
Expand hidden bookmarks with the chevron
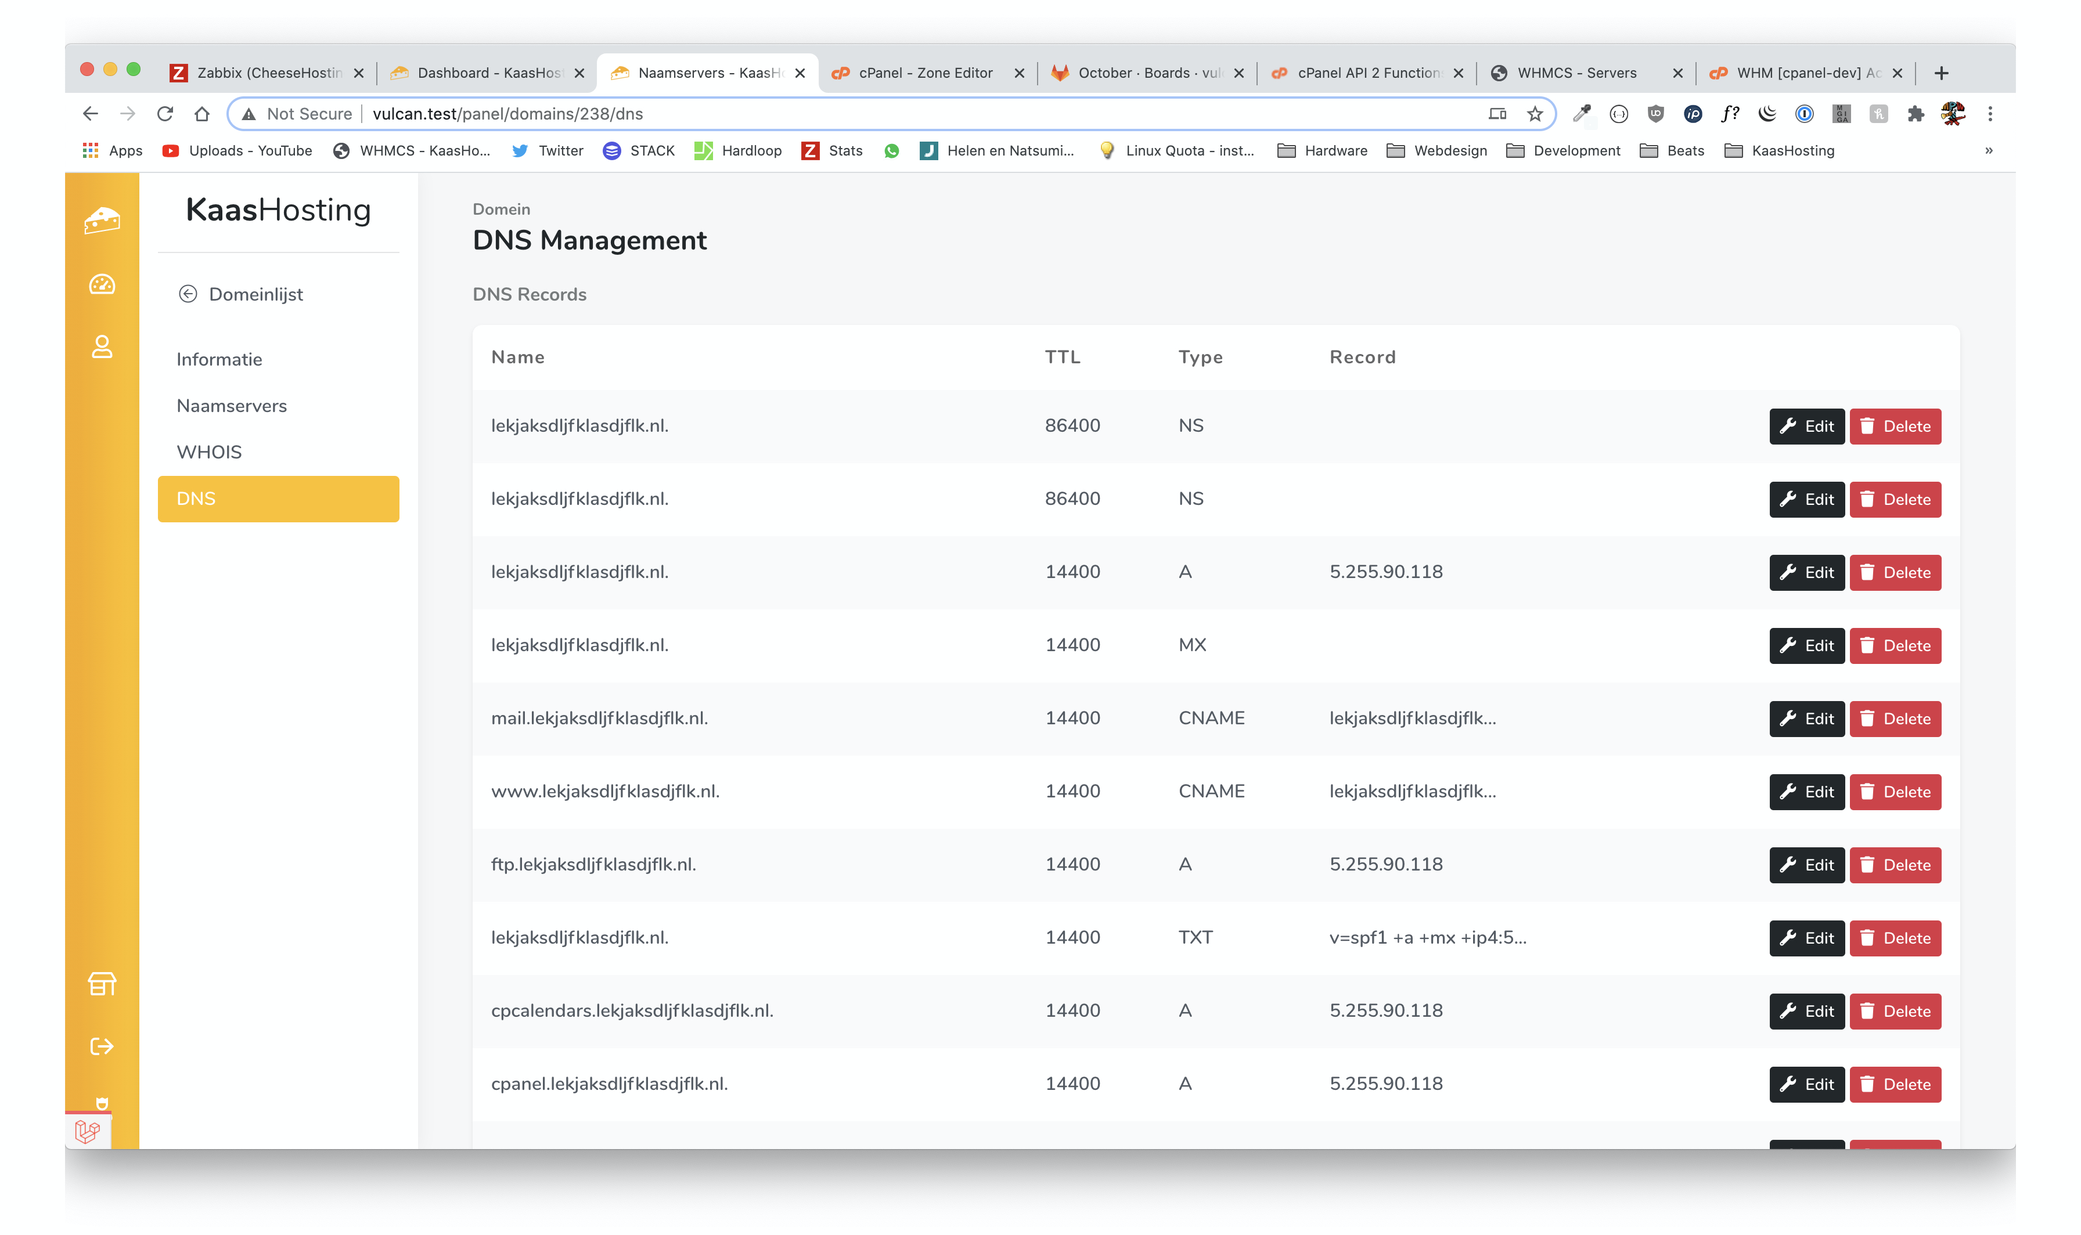pyautogui.click(x=1988, y=151)
